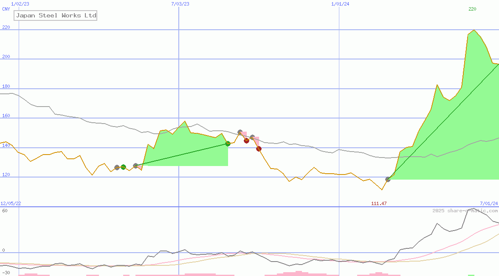
Task: Click the leftmost gray marker on the price line
Action: pyautogui.click(x=117, y=167)
